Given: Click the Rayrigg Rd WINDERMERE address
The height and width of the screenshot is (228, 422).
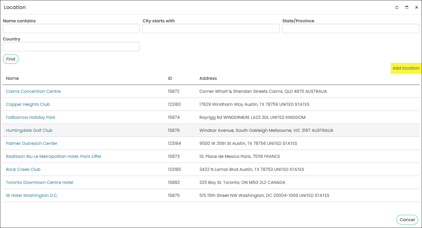Looking at the screenshot, I should tap(252, 117).
